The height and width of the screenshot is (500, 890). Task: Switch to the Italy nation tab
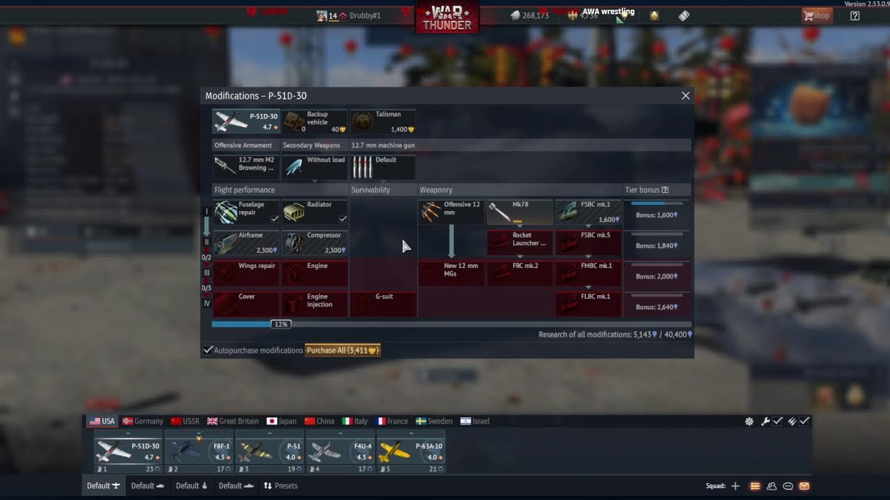355,421
